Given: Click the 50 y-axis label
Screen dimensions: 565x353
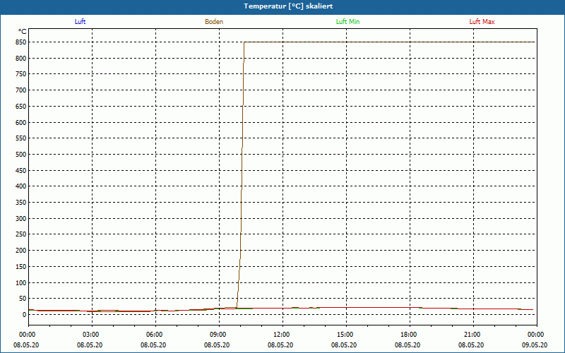Looking at the screenshot, I should click(23, 299).
